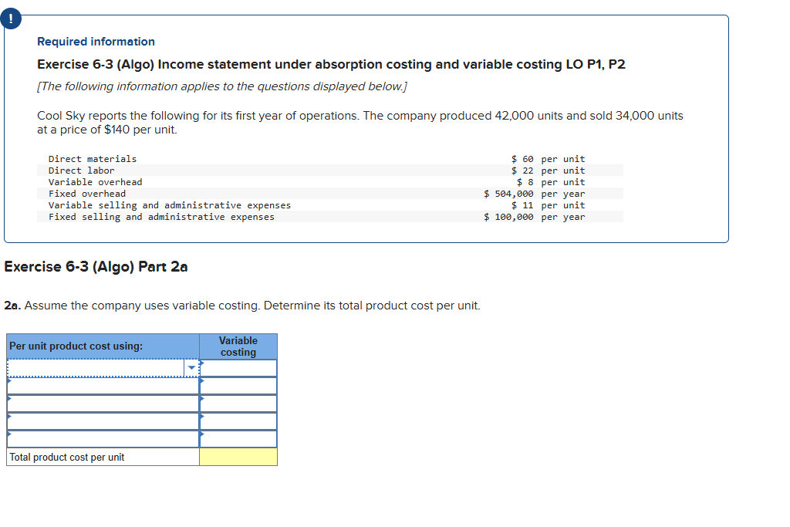790x527 pixels.
Task: Click the marker icon on the first Variable costing cell
Action: click(204, 361)
